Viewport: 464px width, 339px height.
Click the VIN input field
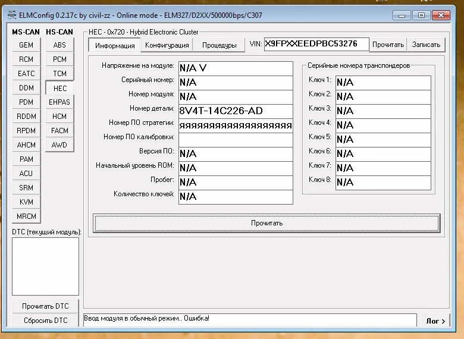point(316,44)
